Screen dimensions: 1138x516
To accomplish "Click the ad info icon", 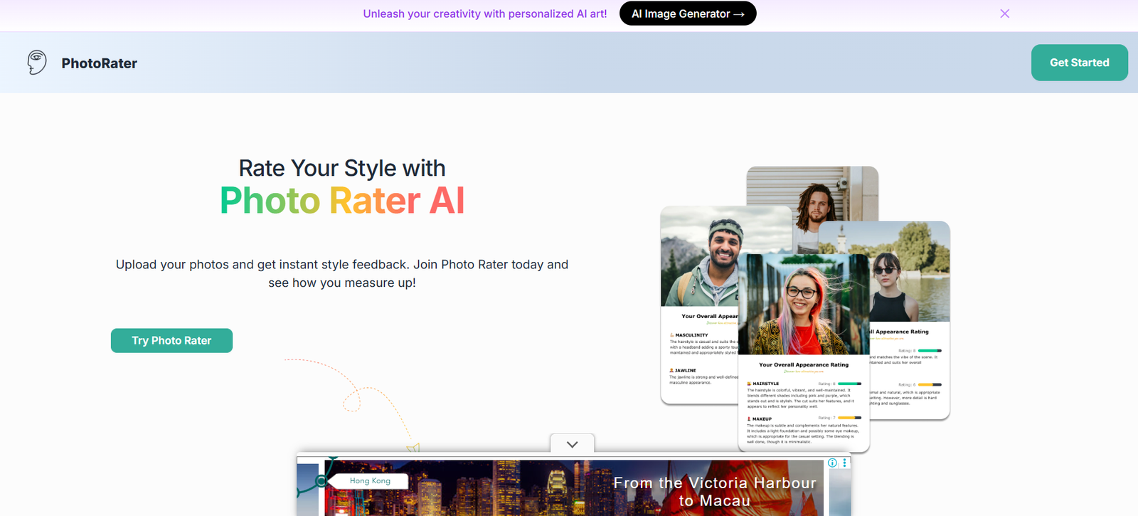I will coord(832,463).
